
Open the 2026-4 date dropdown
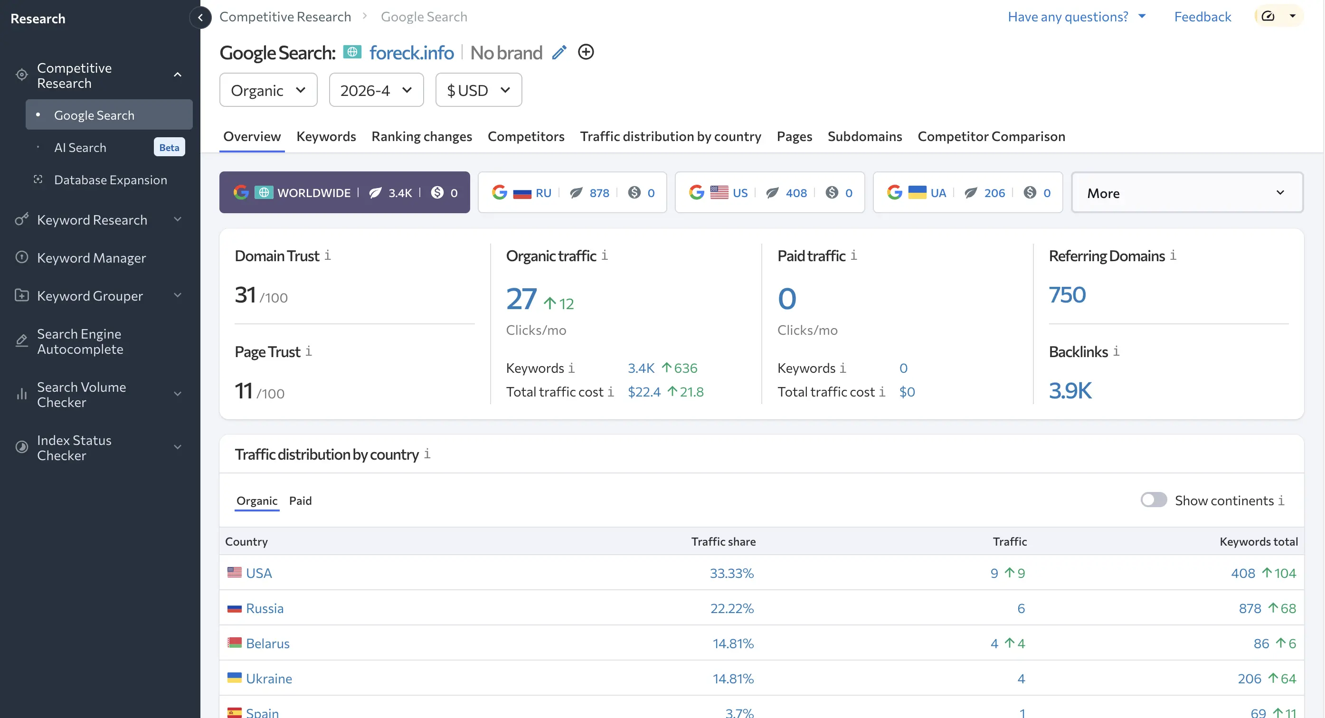tap(377, 90)
